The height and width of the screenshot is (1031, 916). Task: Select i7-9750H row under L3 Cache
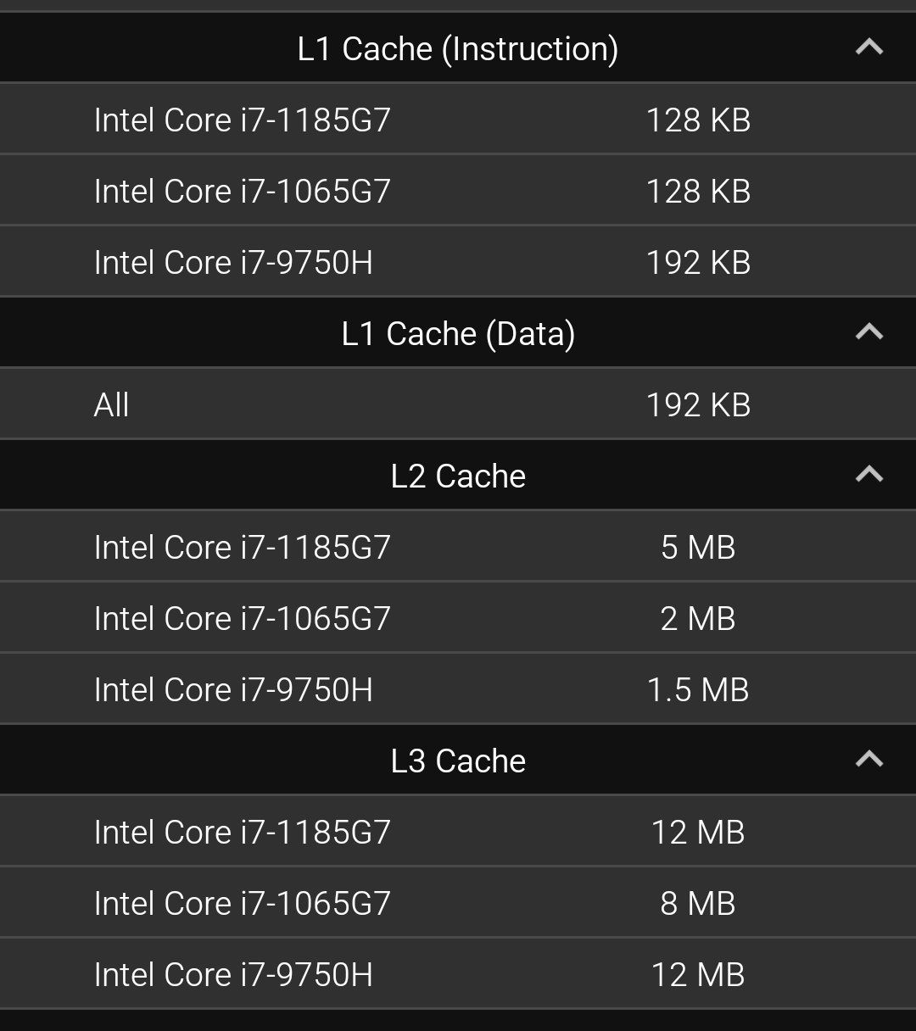click(458, 974)
